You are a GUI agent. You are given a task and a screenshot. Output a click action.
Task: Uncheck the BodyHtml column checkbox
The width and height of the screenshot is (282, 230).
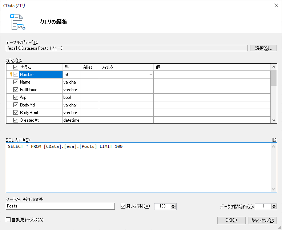(16, 113)
